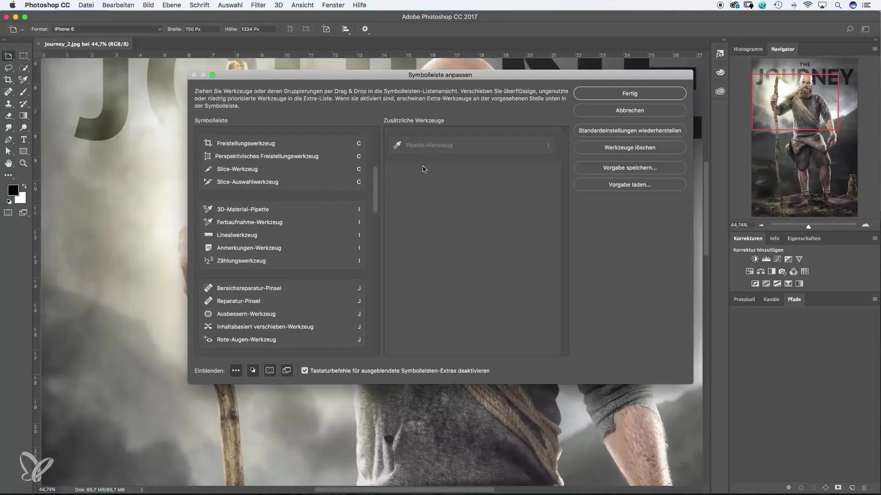Add an Invert adjustment
This screenshot has height=495, width=881.
coord(755,284)
